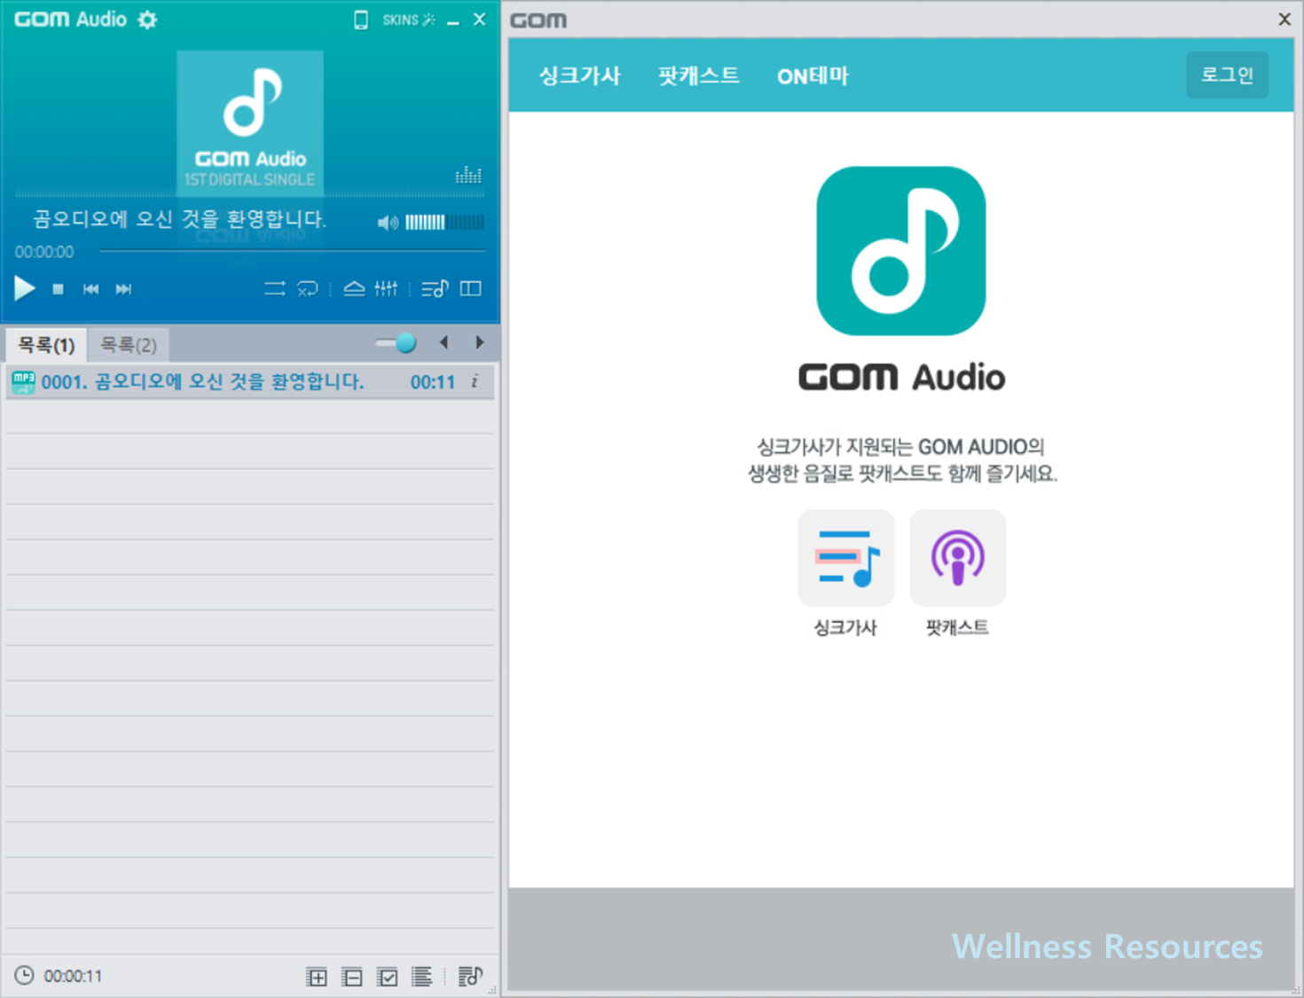This screenshot has height=998, width=1304.
Task: Click the select-all checkmark icon
Action: (388, 978)
